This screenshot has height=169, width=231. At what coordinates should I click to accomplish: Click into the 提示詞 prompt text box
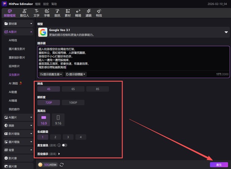pyautogui.click(x=133, y=58)
